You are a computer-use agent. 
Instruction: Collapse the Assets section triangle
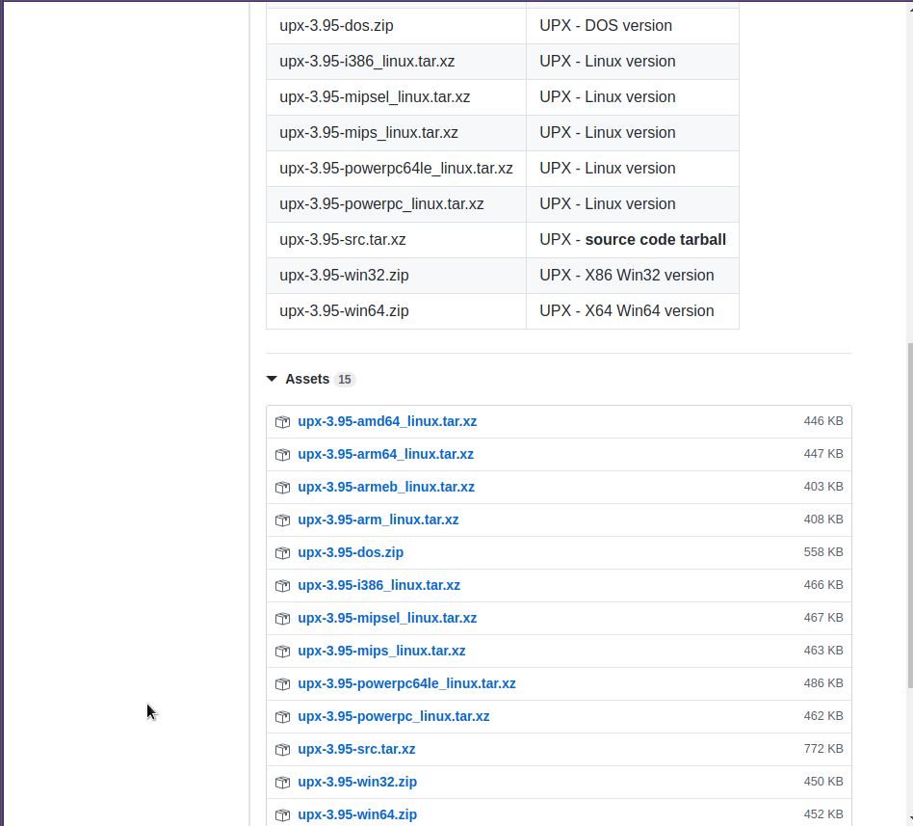pos(272,379)
